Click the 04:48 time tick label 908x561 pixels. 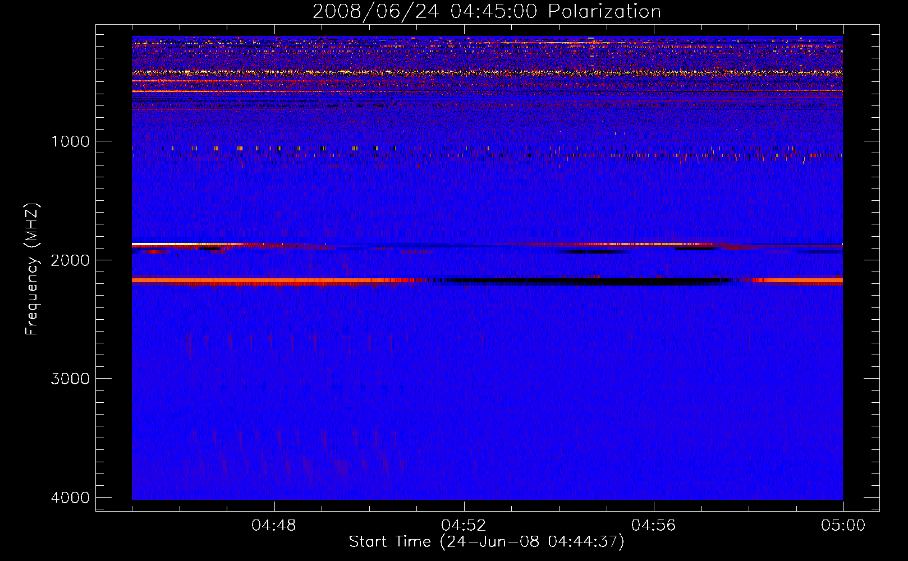(x=274, y=526)
